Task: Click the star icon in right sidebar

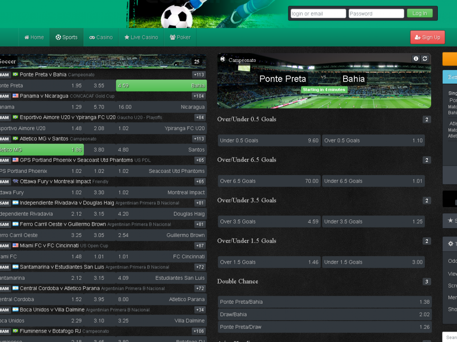Action: pos(450,220)
